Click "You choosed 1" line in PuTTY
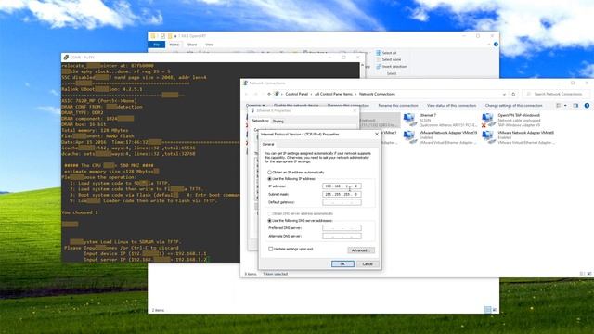 pyautogui.click(x=80, y=212)
